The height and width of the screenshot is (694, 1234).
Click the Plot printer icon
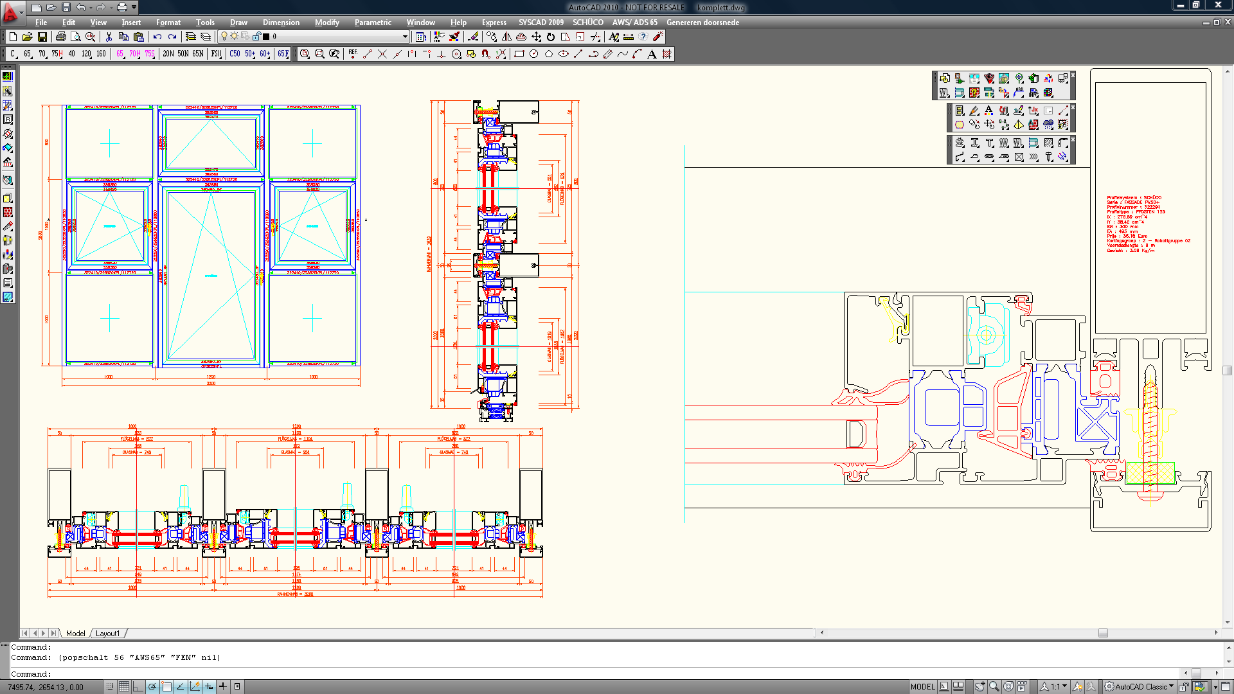click(x=60, y=37)
